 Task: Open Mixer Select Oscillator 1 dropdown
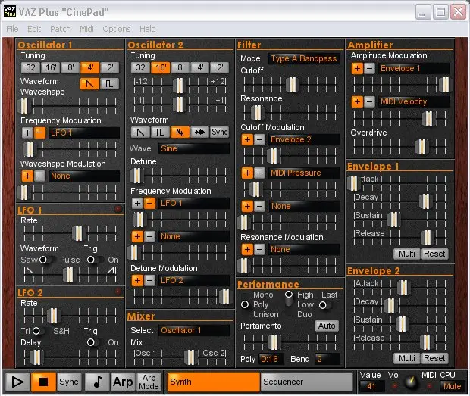coord(194,330)
